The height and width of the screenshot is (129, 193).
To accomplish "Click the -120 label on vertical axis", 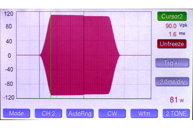I will click(x=9, y=98).
